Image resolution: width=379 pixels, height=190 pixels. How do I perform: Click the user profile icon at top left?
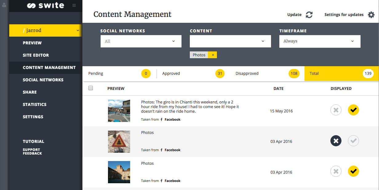tap(4, 5)
